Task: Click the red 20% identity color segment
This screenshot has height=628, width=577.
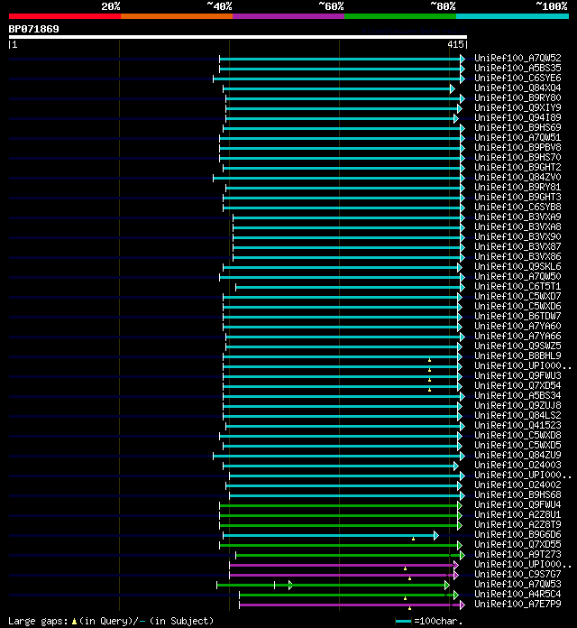Action: [65, 16]
